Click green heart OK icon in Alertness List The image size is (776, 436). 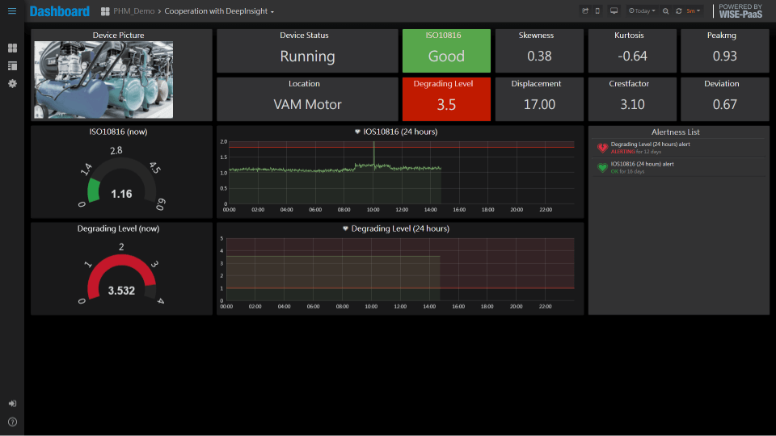pos(602,168)
